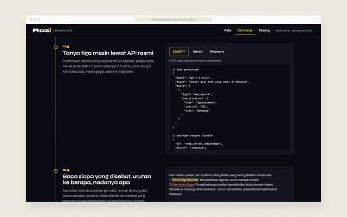
Task: Click the "type": "web_search" code line
Action: point(196,94)
